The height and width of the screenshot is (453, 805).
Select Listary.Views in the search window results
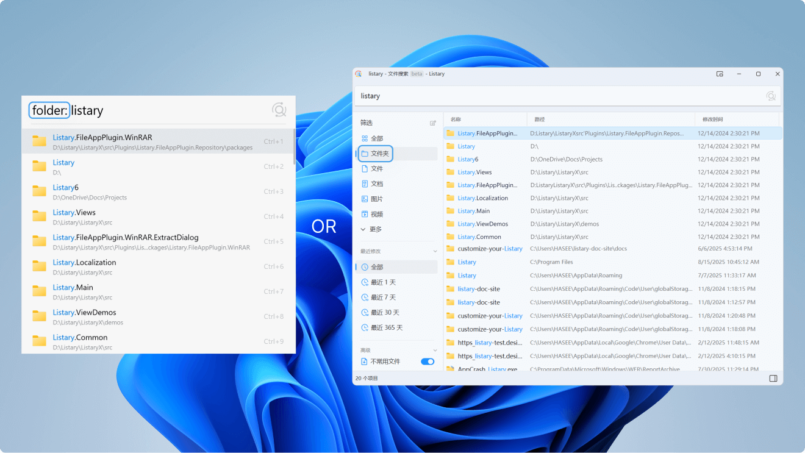click(x=613, y=173)
